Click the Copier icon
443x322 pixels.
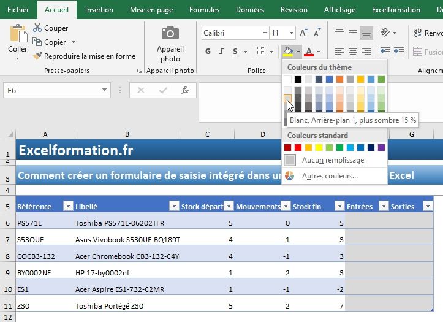(x=37, y=42)
